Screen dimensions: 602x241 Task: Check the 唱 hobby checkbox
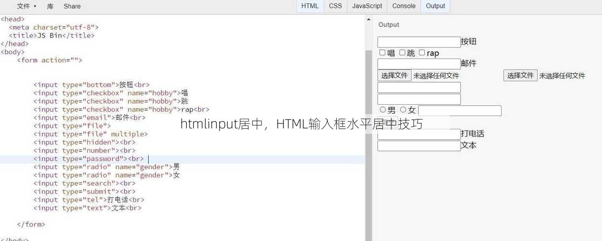[382, 53]
